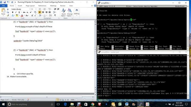Apply Underline formatting in Word
The height and width of the screenshot is (107, 191).
tap(19, 12)
